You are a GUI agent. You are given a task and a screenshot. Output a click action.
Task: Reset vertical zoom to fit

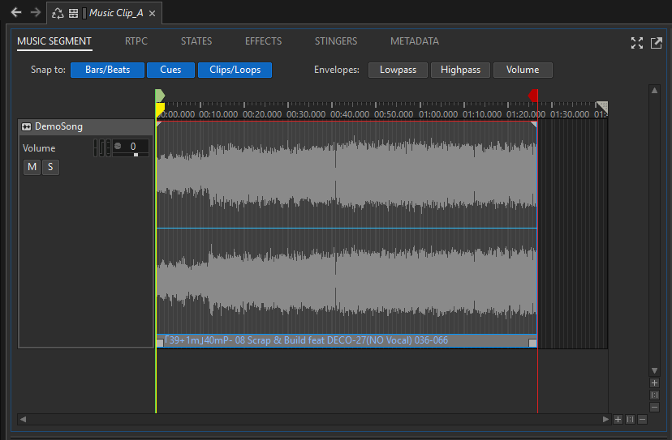pos(654,395)
